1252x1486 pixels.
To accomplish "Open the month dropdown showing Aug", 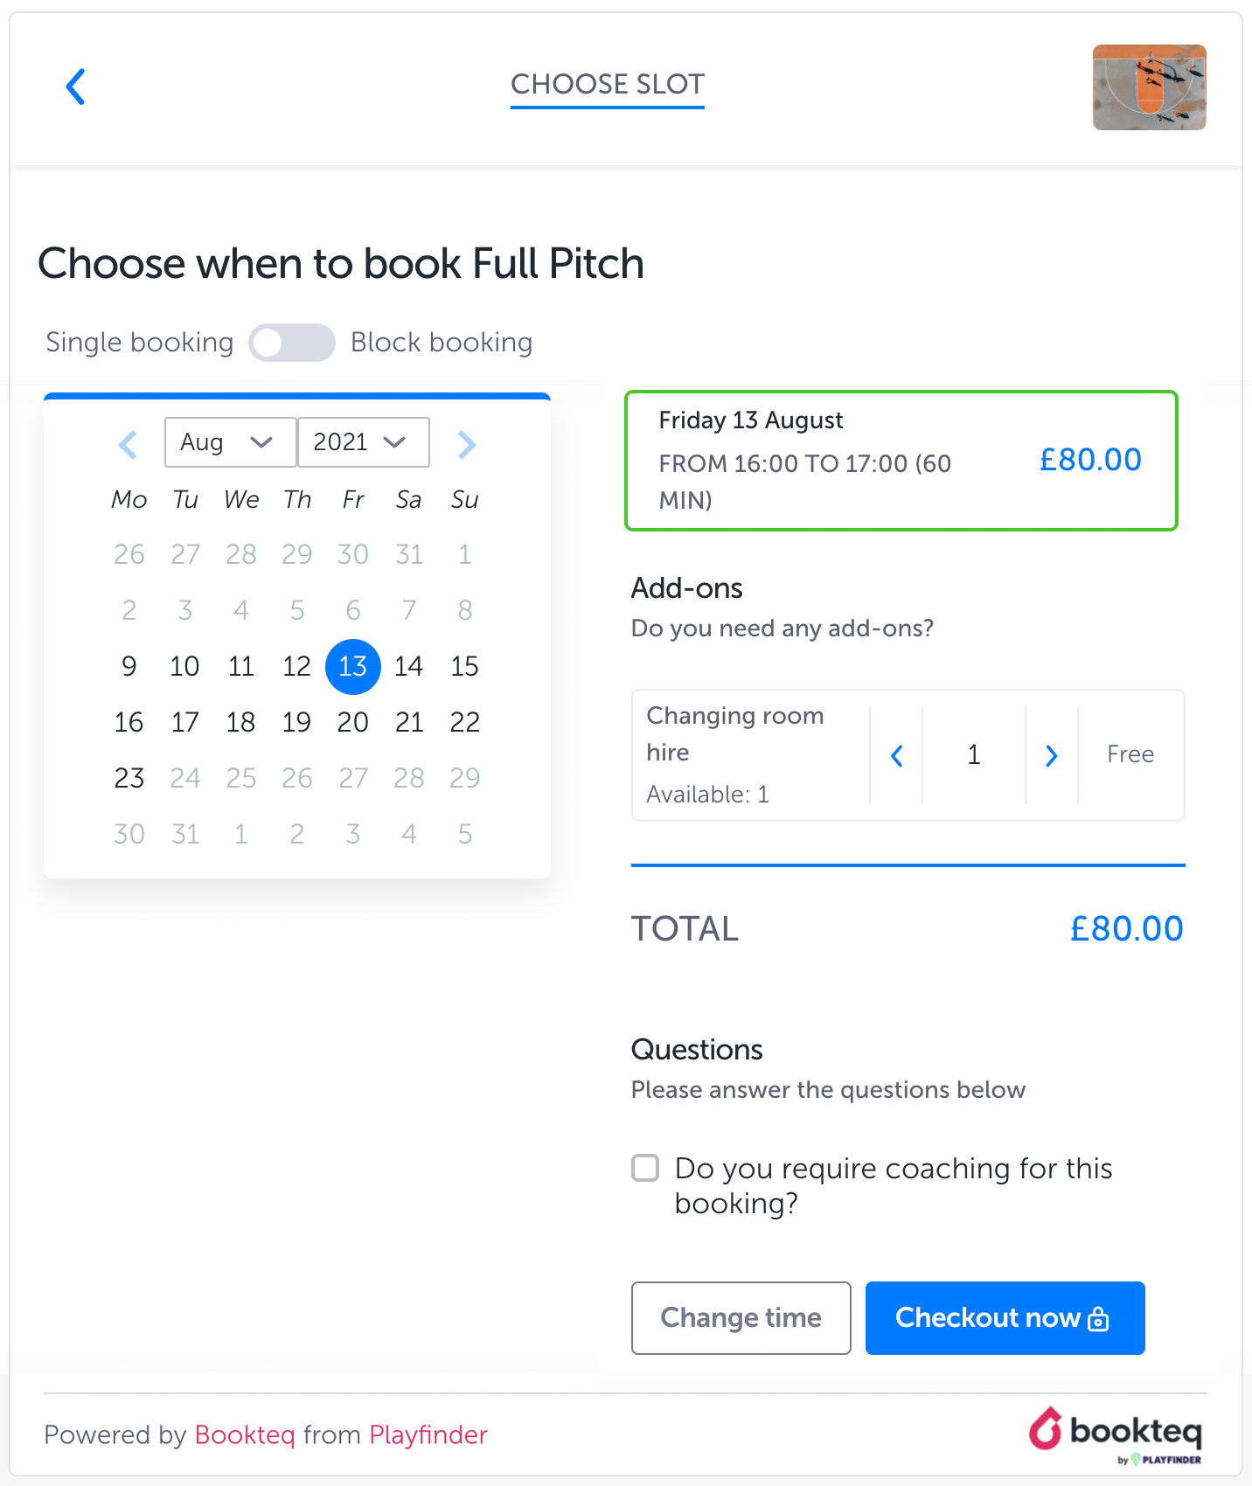I will click(x=229, y=442).
